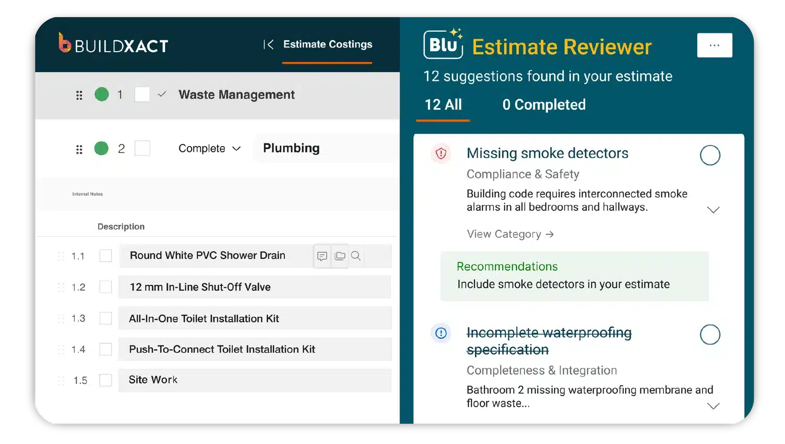Tick the checkbox next to Site Work

point(106,380)
